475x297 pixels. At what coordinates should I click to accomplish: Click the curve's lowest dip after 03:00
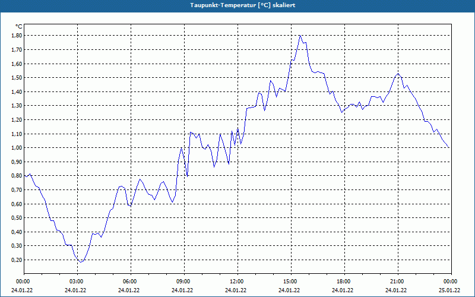[81, 262]
